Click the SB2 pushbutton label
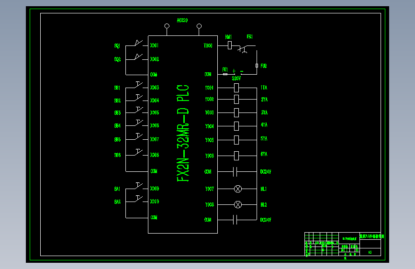 117,101
